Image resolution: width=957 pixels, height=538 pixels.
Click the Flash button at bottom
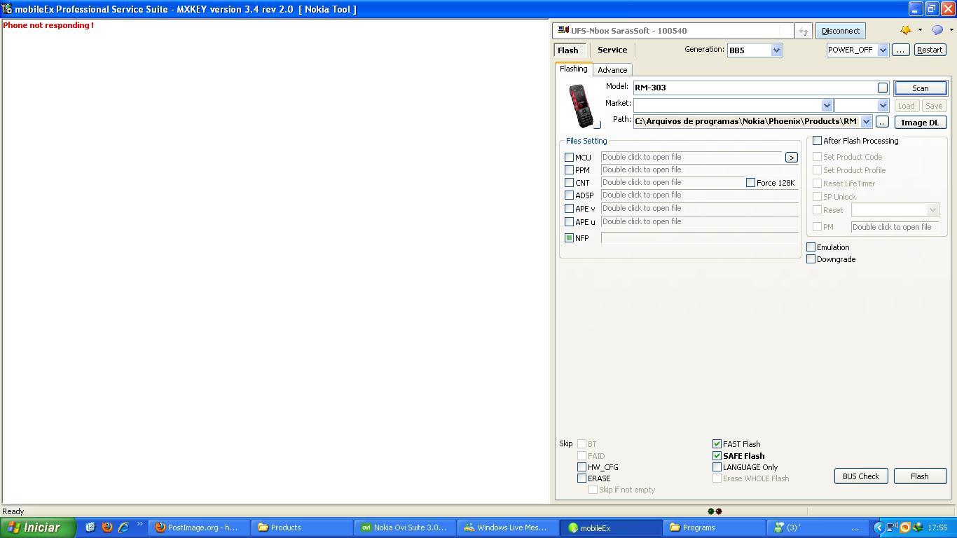pos(920,476)
